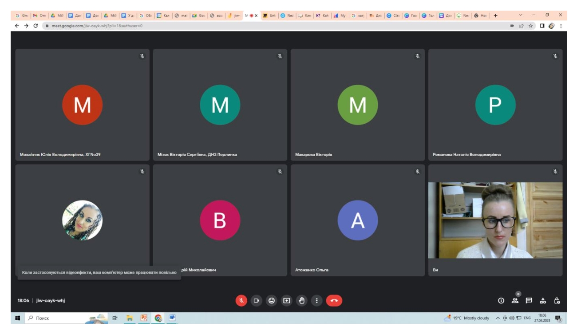Image resolution: width=581 pixels, height=330 pixels.
Task: Open host controls lock icon
Action: pyautogui.click(x=557, y=300)
